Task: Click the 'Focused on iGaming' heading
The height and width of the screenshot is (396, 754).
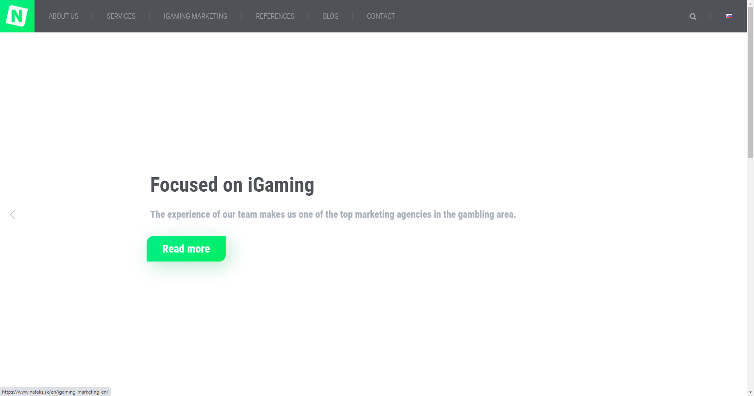Action: [x=232, y=185]
